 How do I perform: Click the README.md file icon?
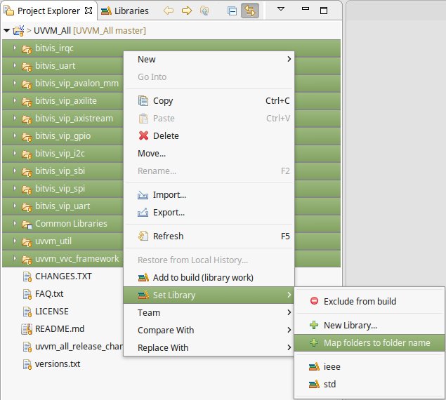click(x=27, y=329)
